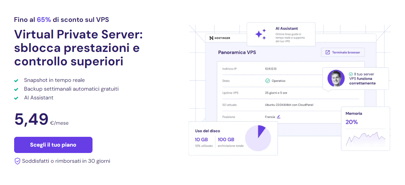Click the shield icon beside refund guarantee
Image resolution: width=405 pixels, height=185 pixels.
[17, 161]
